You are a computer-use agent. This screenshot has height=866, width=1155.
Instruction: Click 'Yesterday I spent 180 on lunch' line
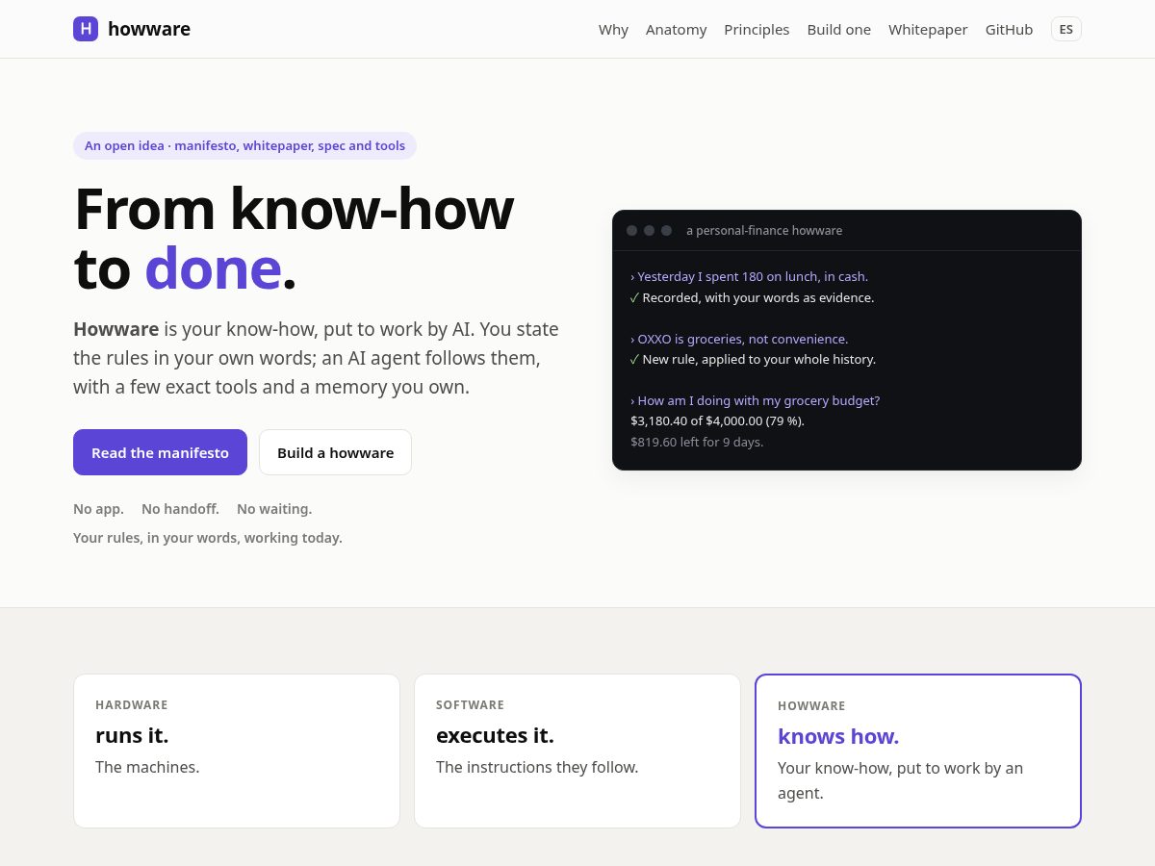pos(749,276)
